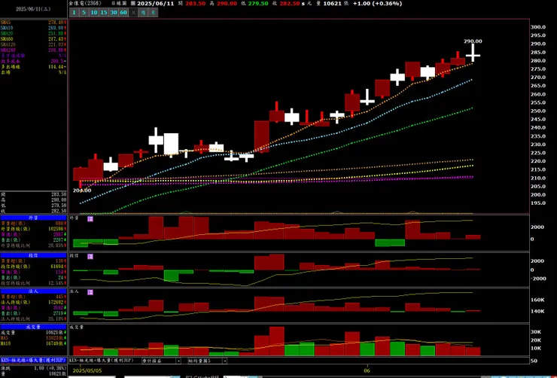Open the 短均量 dropdown arrow
Viewport: 557px width, 378px height.
coord(225,361)
